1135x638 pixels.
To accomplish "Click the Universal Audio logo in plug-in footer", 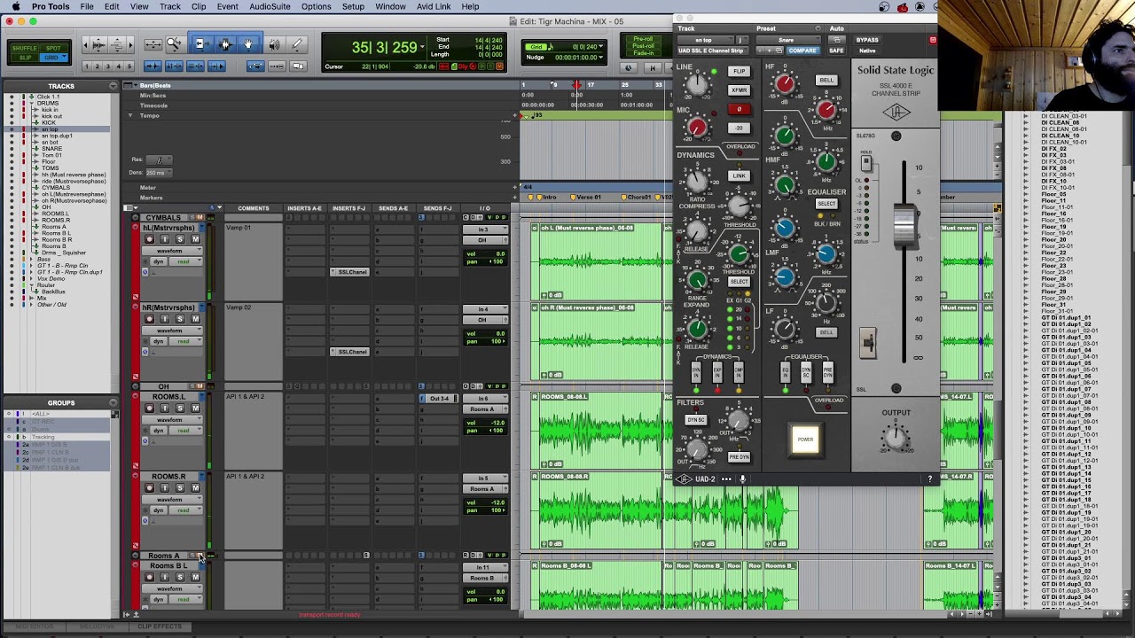I will (x=683, y=479).
